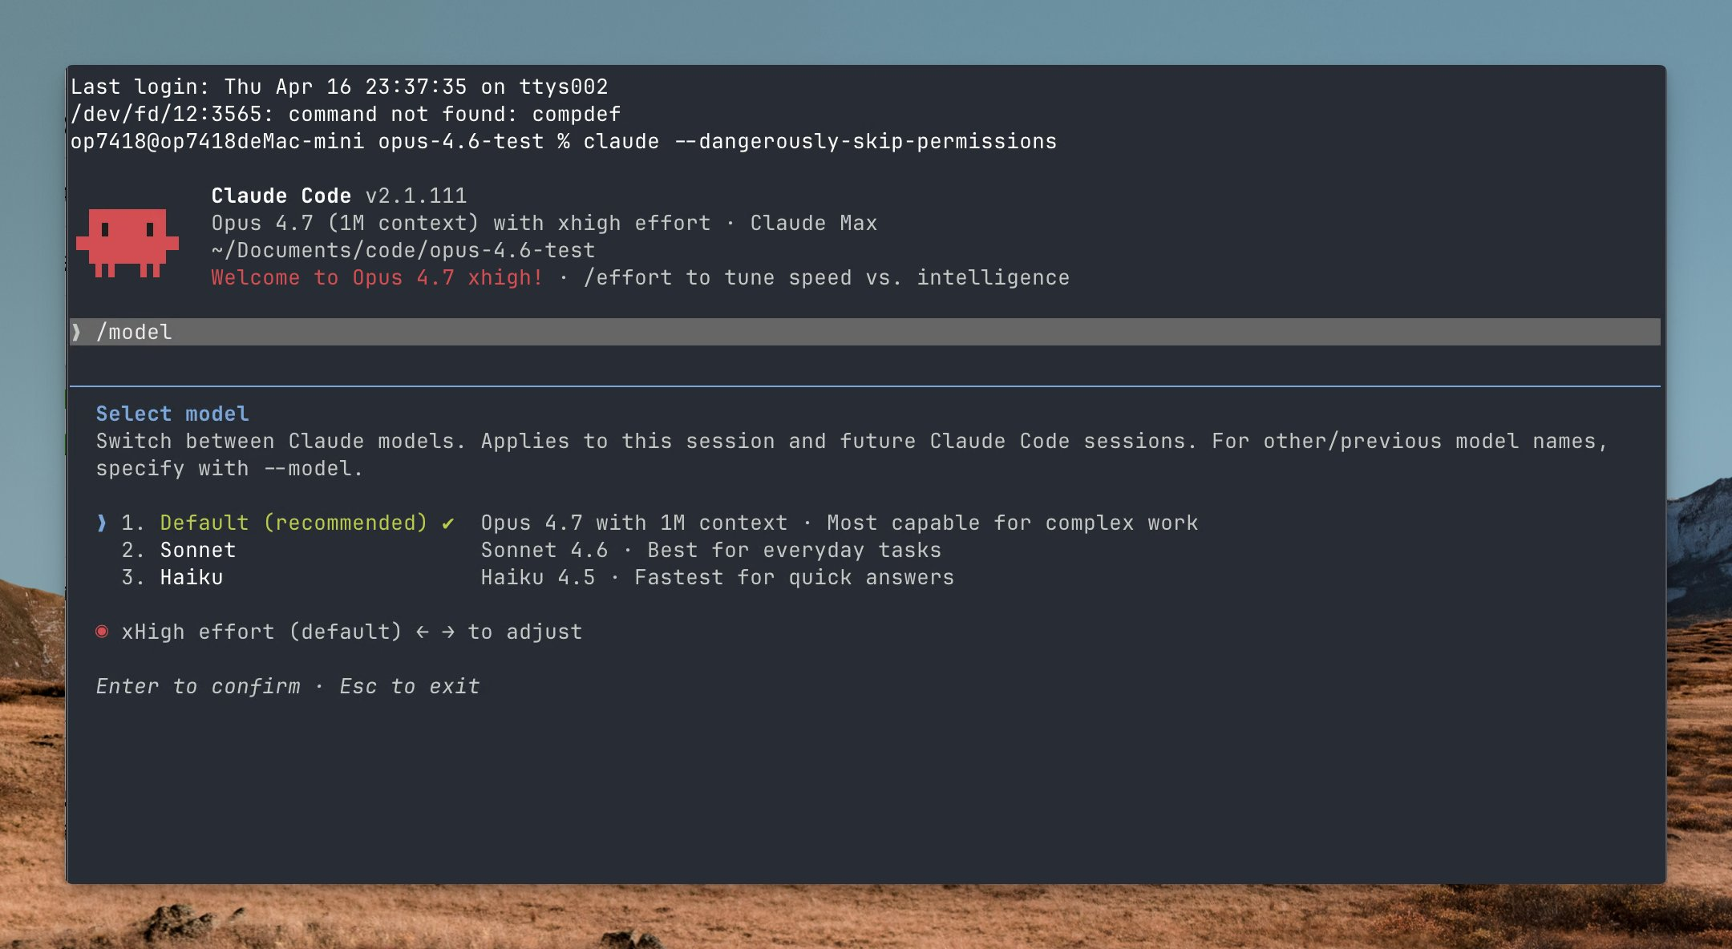Click the "Esc to exit" hint
1732x949 pixels.
(x=409, y=687)
